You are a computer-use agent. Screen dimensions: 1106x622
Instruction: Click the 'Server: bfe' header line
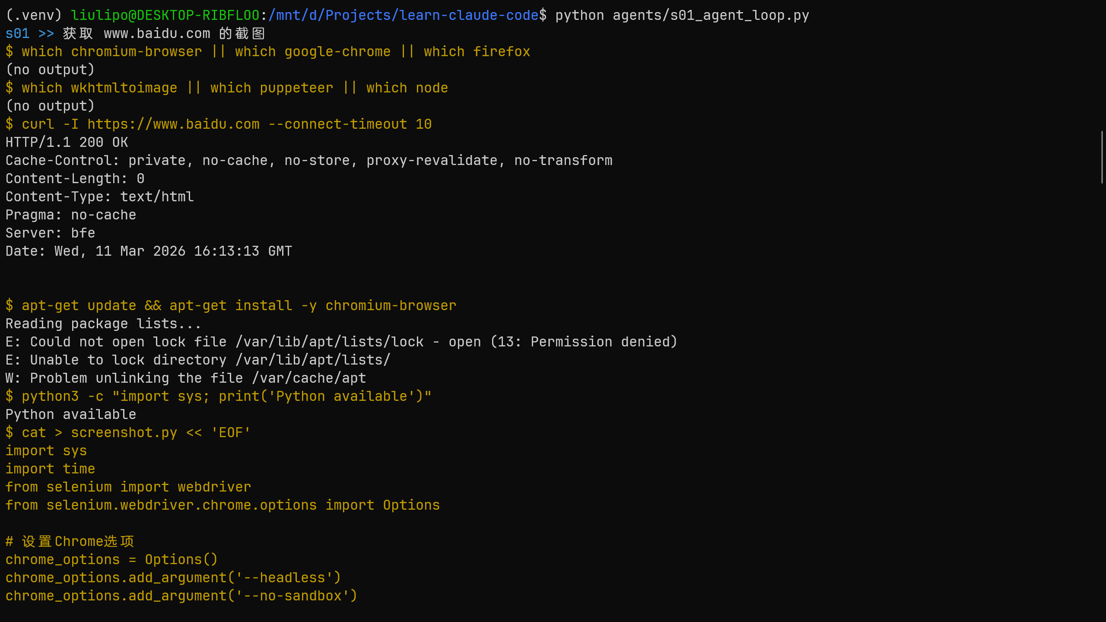click(50, 233)
